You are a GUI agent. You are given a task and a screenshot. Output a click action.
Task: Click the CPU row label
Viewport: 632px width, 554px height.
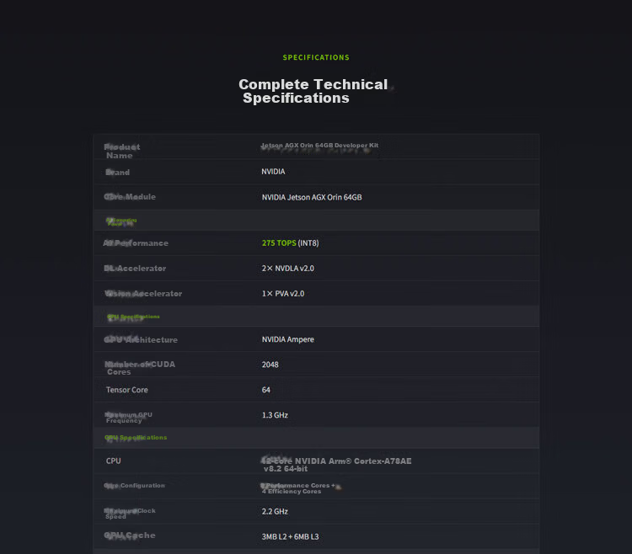pos(113,461)
